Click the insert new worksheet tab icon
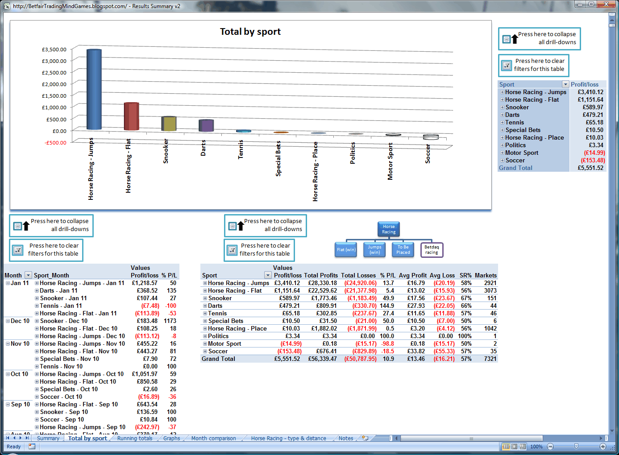 pyautogui.click(x=365, y=438)
